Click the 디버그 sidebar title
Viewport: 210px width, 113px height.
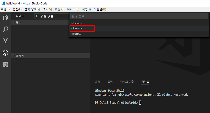pos(20,16)
